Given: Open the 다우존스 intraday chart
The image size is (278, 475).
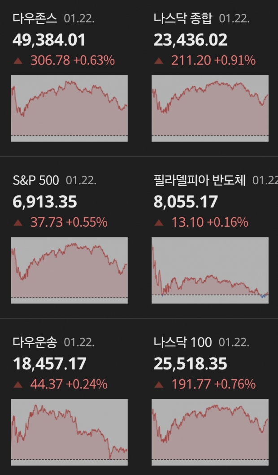Looking at the screenshot, I should (69, 108).
